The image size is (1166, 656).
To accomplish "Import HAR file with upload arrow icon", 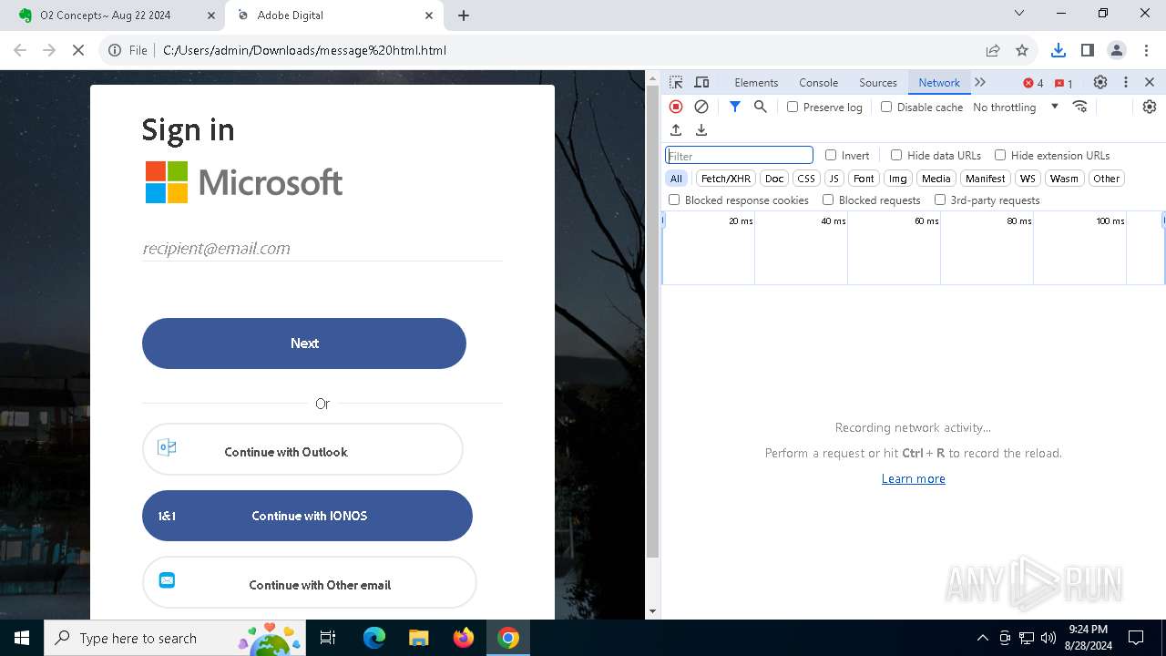I will click(x=676, y=130).
